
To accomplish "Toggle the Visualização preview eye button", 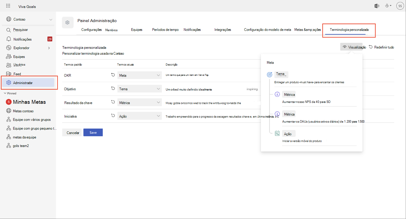I will coord(353,47).
